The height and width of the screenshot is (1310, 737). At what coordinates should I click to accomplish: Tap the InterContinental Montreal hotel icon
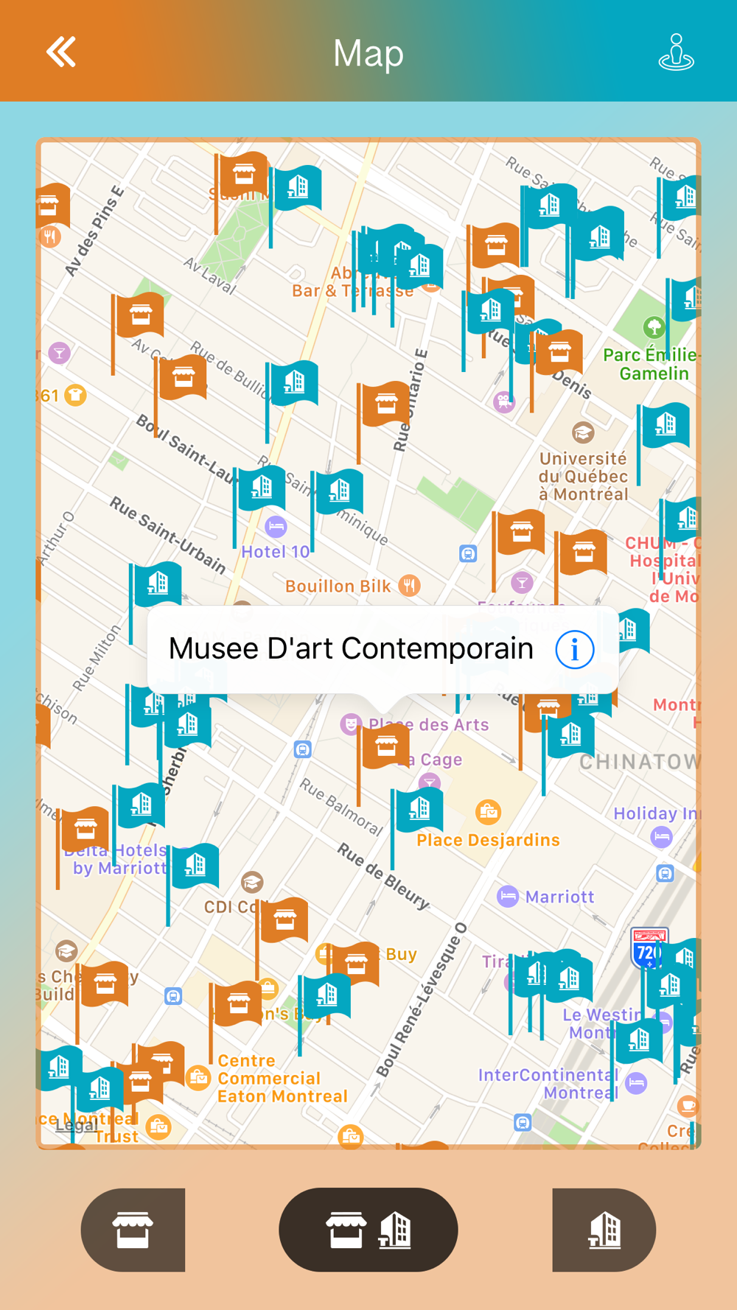pos(637,1083)
